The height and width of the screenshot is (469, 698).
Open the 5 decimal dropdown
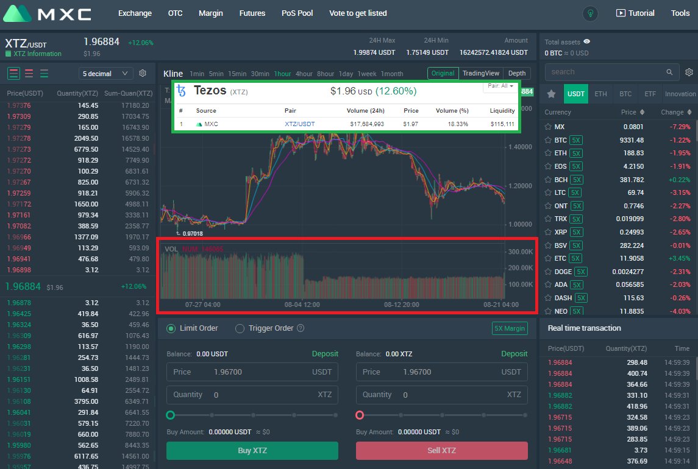coord(105,74)
